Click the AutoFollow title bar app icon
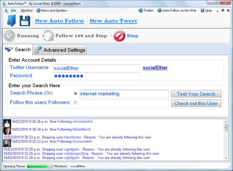Viewport: 233px width, 171px height. (4, 3)
